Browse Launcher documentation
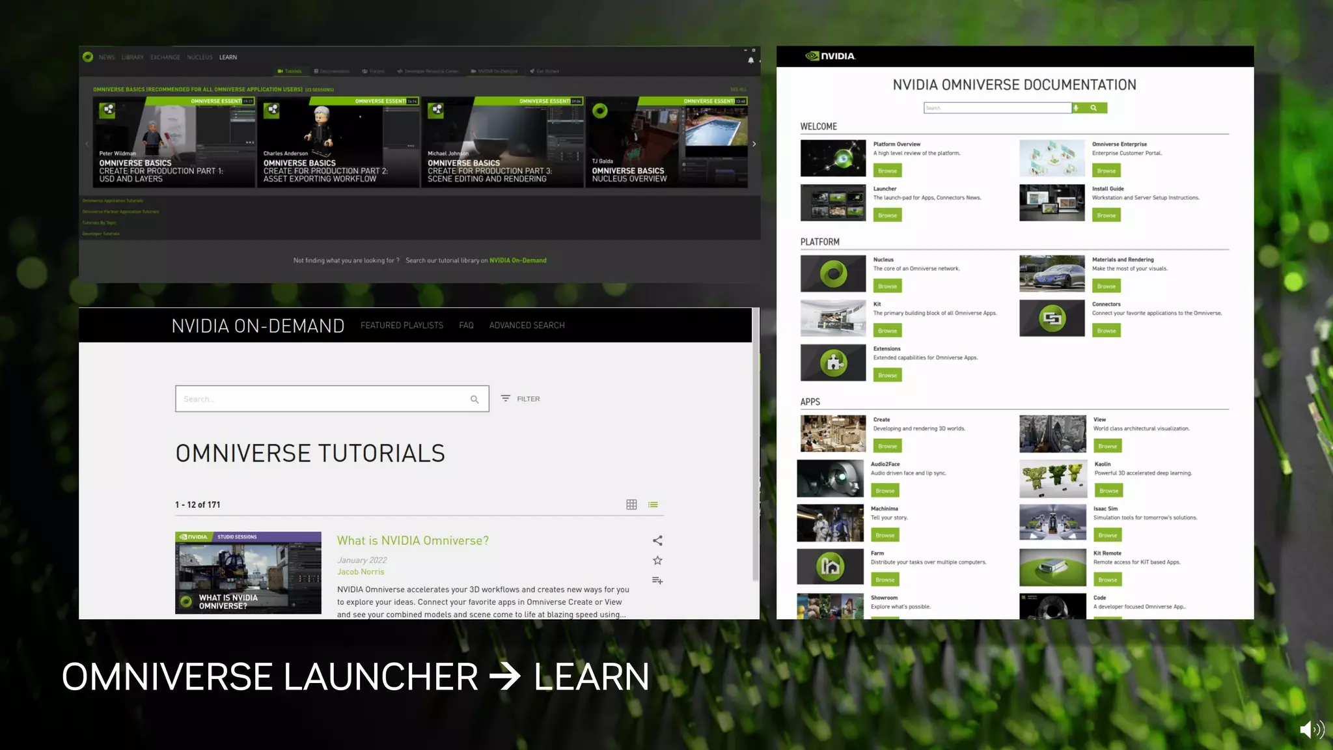 (887, 215)
